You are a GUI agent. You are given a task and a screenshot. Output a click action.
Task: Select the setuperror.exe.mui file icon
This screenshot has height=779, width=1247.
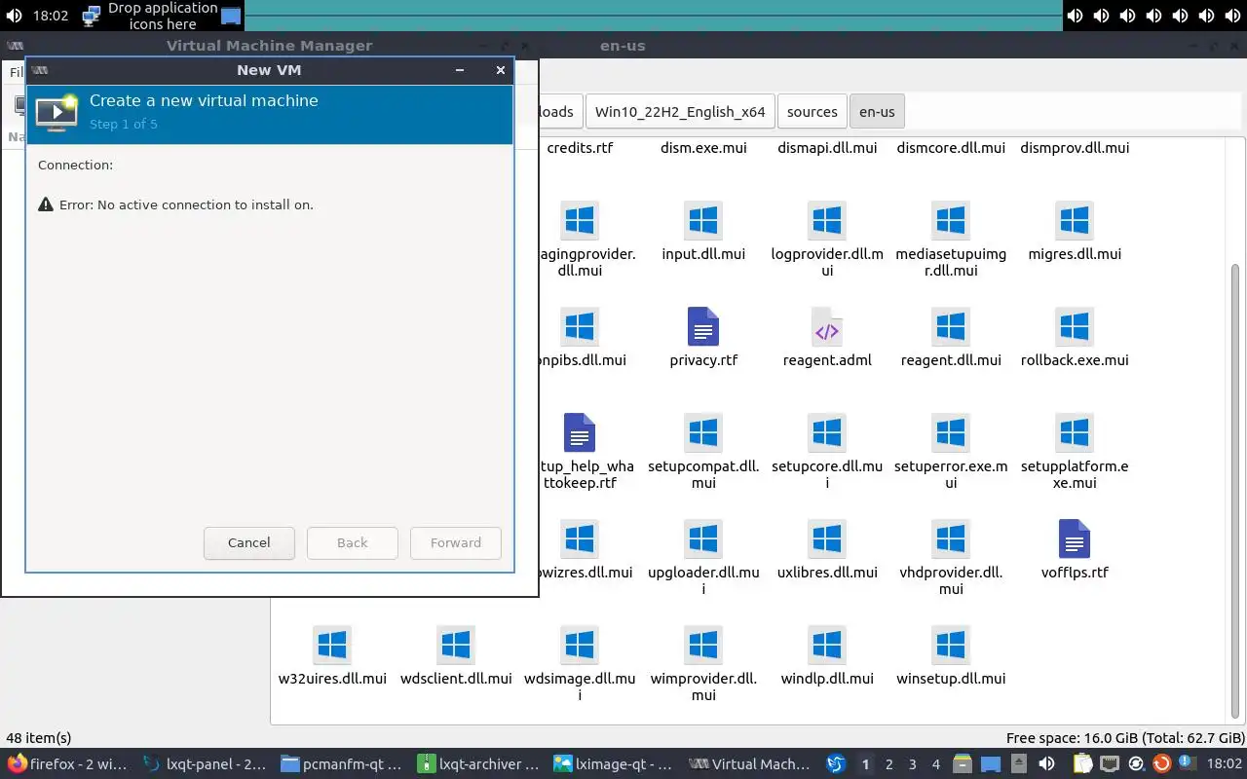[x=951, y=433]
